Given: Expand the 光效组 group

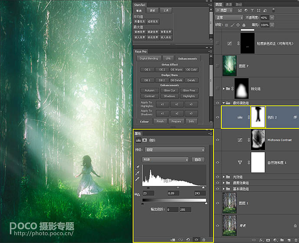Looking at the screenshot, I should tap(223, 177).
